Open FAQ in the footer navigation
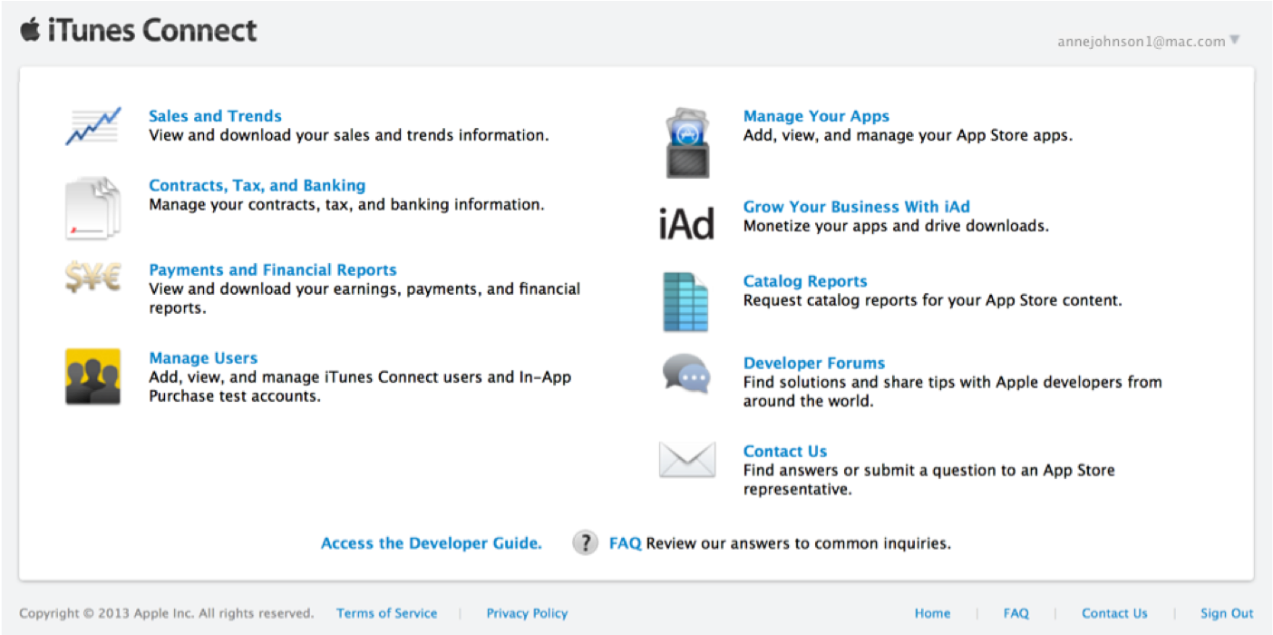 (x=1015, y=613)
